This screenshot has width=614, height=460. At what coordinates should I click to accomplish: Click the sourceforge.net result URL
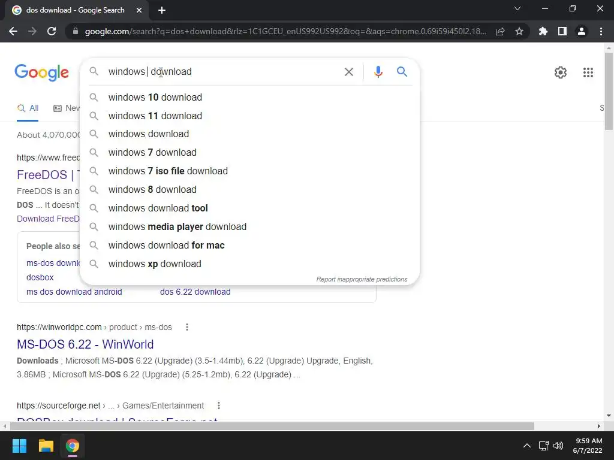110,405
